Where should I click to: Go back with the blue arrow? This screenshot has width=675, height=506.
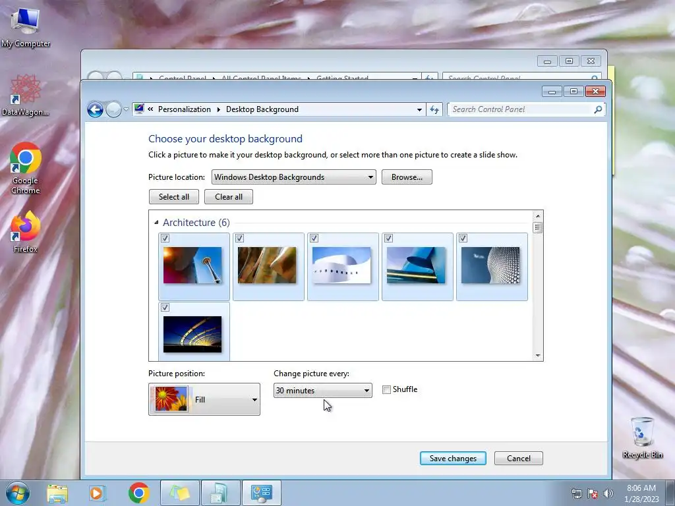(95, 110)
